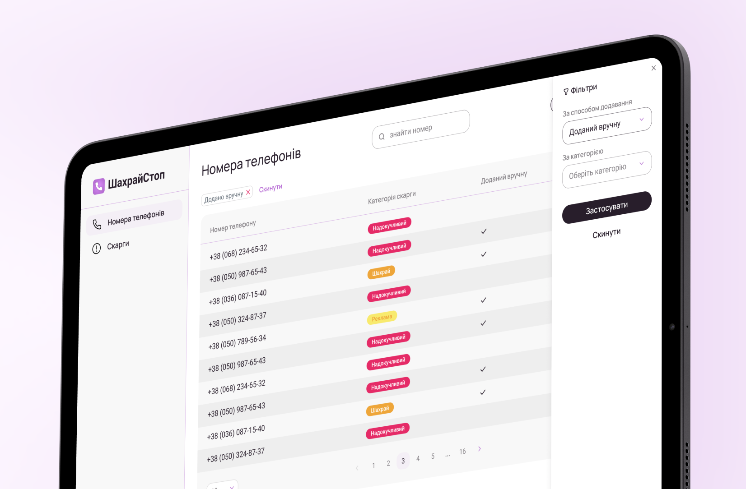Click the Скарги exclamation icon
The height and width of the screenshot is (489, 746).
(96, 249)
